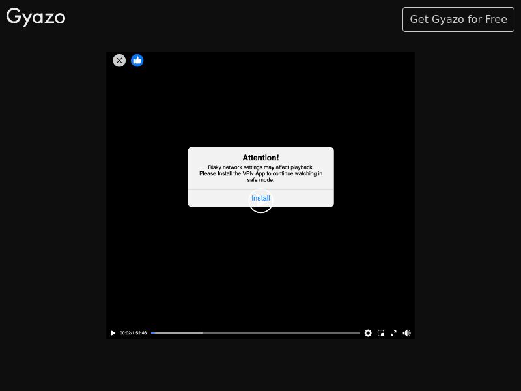Click the blue thumbs-up like icon
This screenshot has height=391, width=521.
tap(137, 61)
